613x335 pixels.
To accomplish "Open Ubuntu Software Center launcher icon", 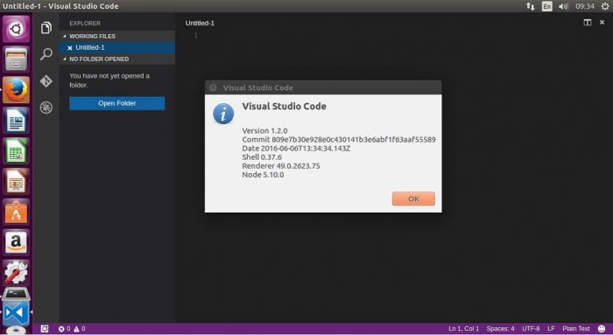I will (16, 212).
